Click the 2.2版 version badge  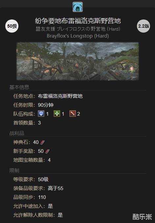tap(143, 26)
